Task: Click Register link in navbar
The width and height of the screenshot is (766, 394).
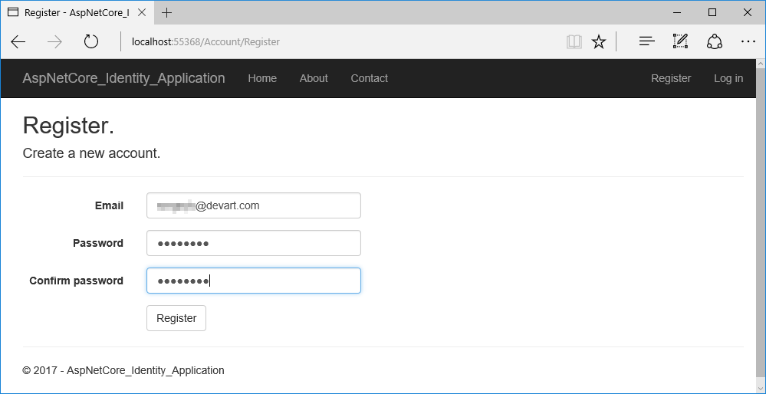Action: 671,78
